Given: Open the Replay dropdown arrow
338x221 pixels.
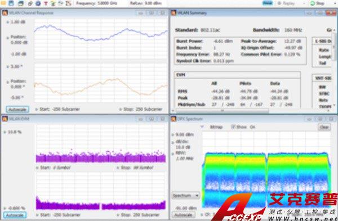Looking at the screenshot, I should click(x=304, y=3).
